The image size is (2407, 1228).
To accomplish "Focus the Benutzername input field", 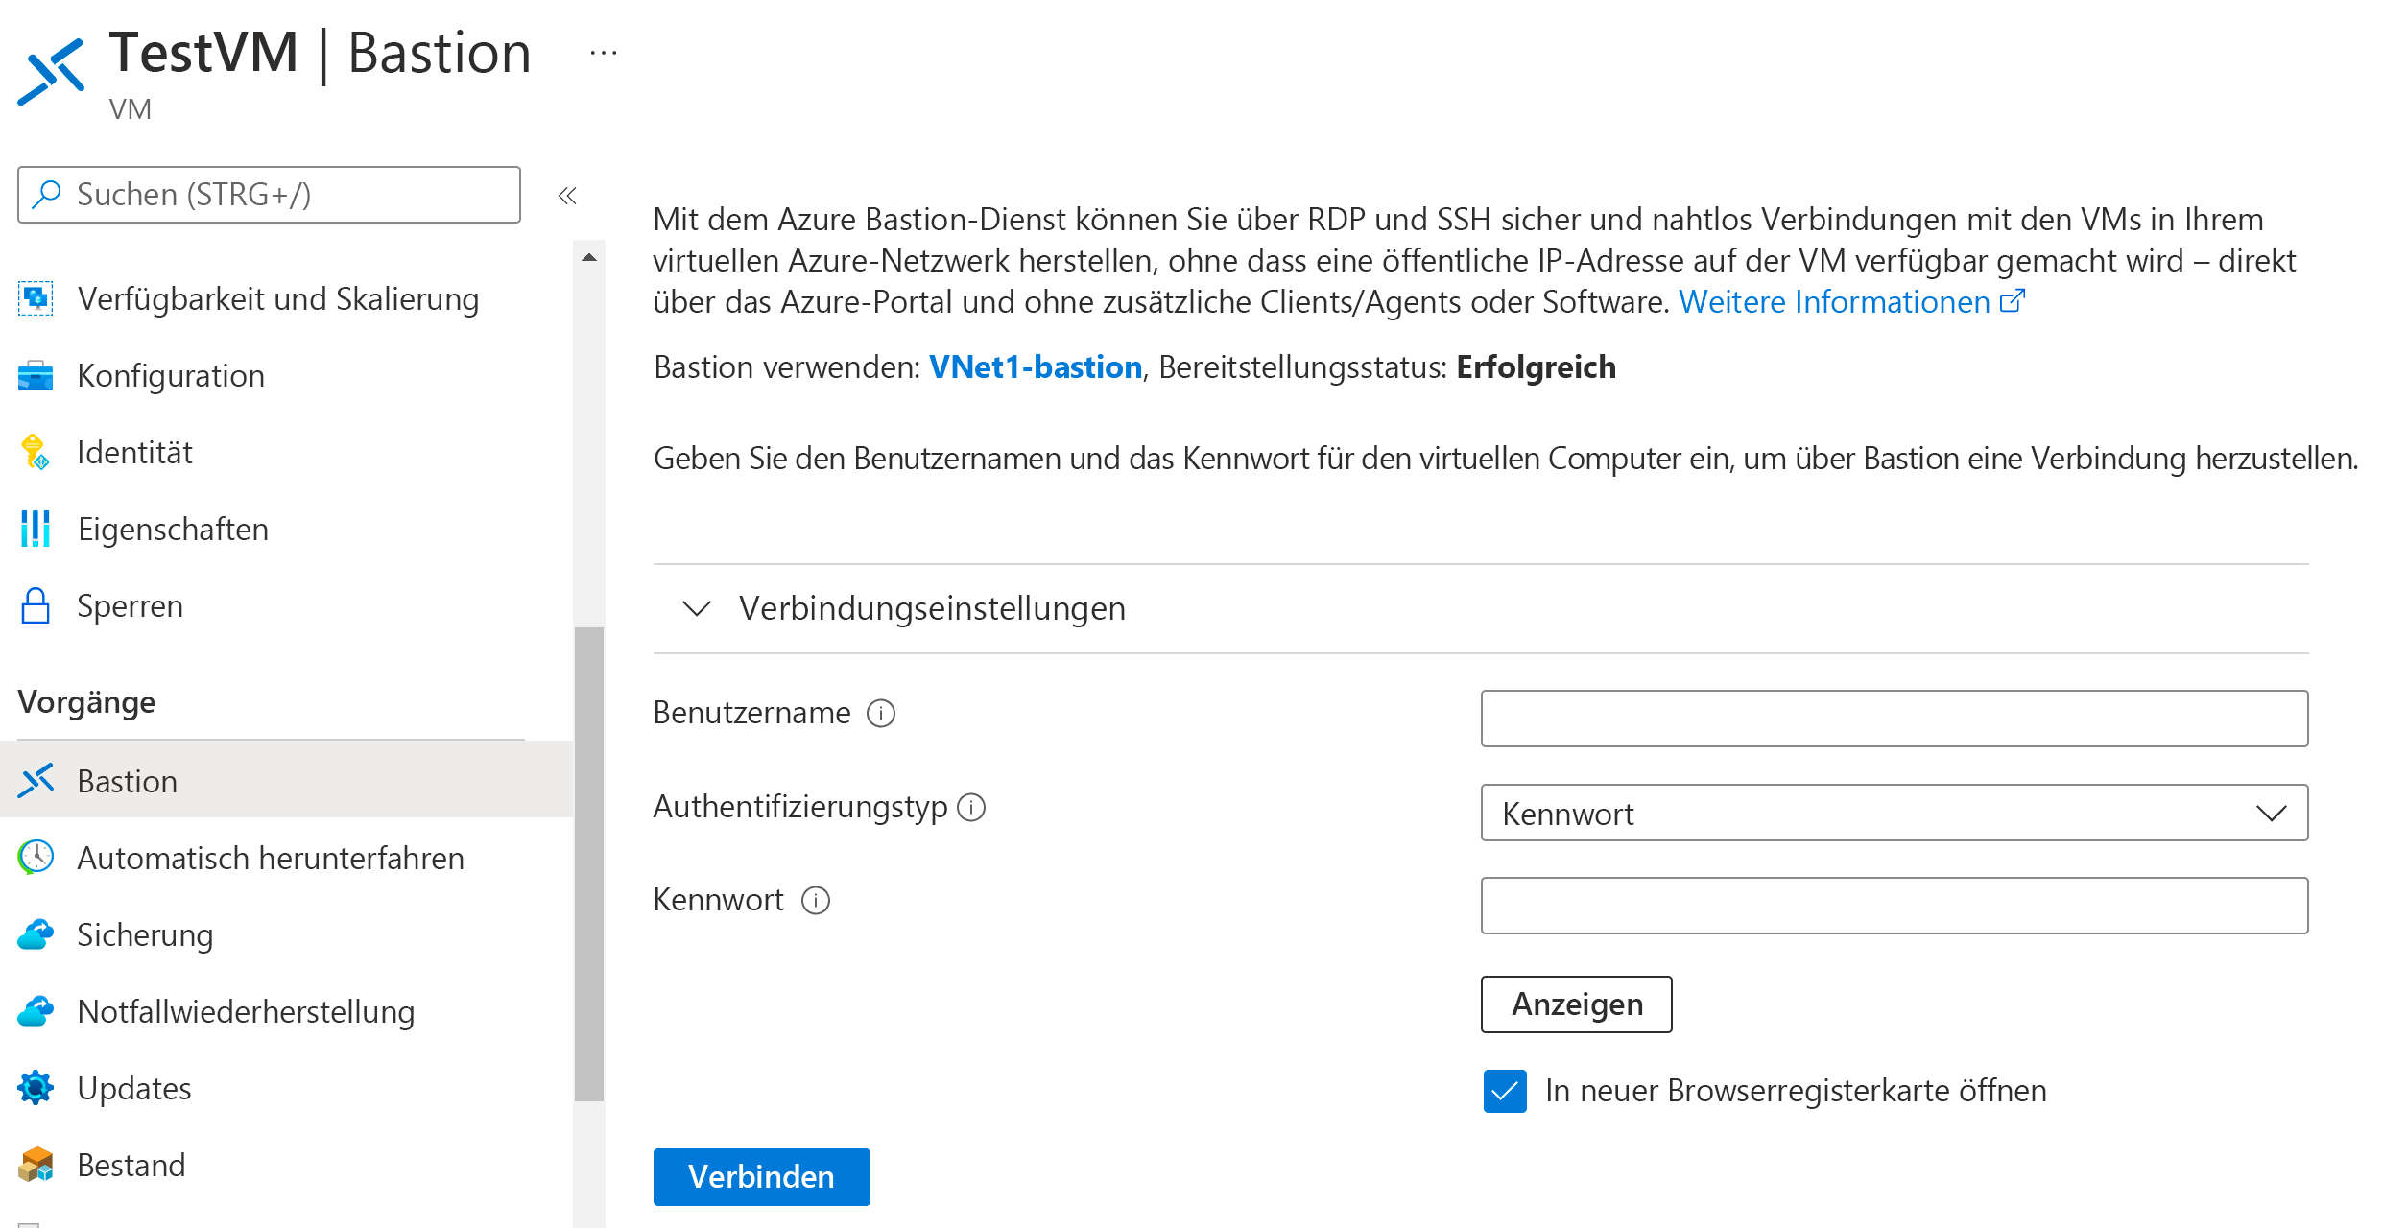I will [1894, 719].
